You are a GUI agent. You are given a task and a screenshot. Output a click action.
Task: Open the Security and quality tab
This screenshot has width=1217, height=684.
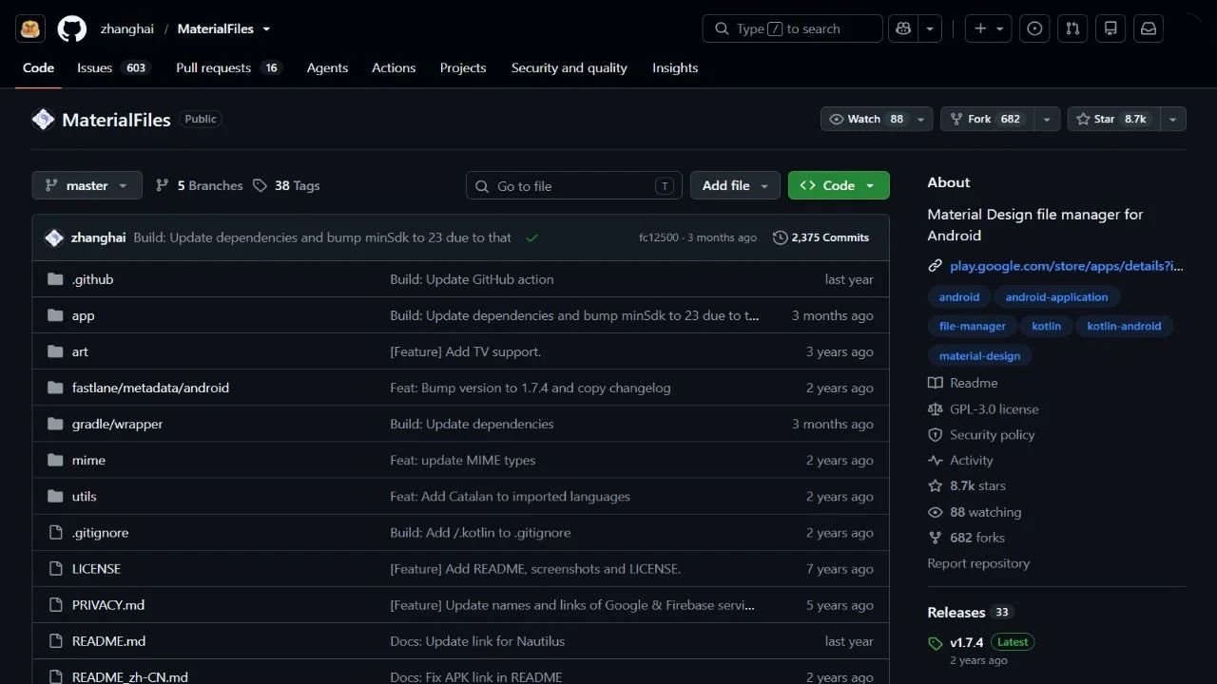click(570, 67)
